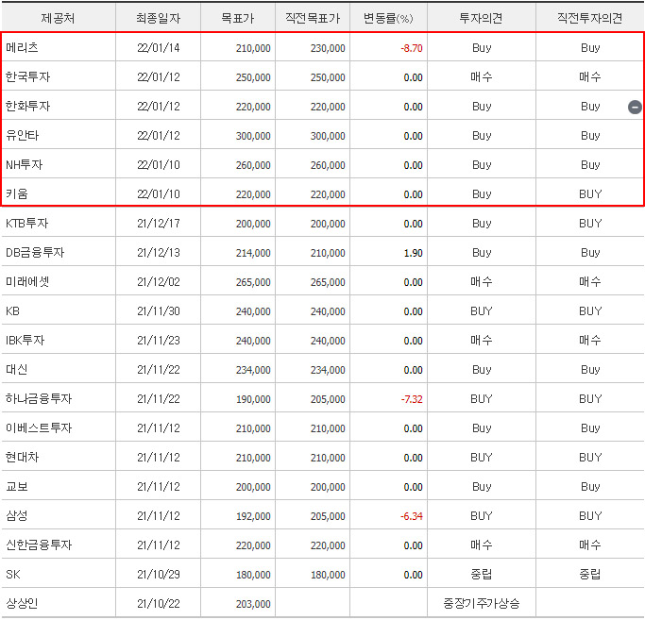This screenshot has width=645, height=620.
Task: Click the 21/10/29 date cell
Action: (x=159, y=575)
